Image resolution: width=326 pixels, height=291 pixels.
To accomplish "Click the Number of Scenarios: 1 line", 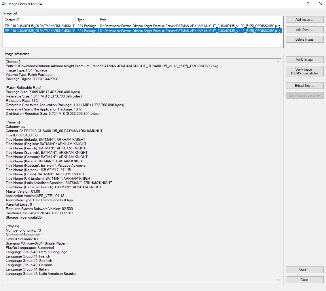I will tap(24, 235).
